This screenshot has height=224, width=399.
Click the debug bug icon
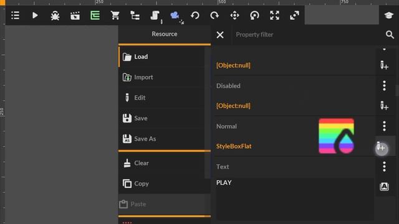pyautogui.click(x=55, y=16)
